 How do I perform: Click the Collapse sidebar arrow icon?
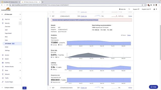coord(2,88)
